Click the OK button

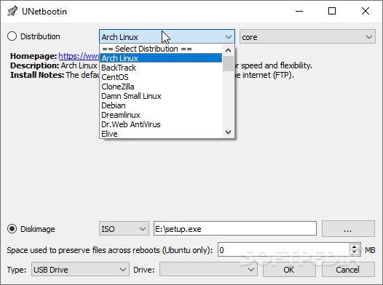coord(289,270)
